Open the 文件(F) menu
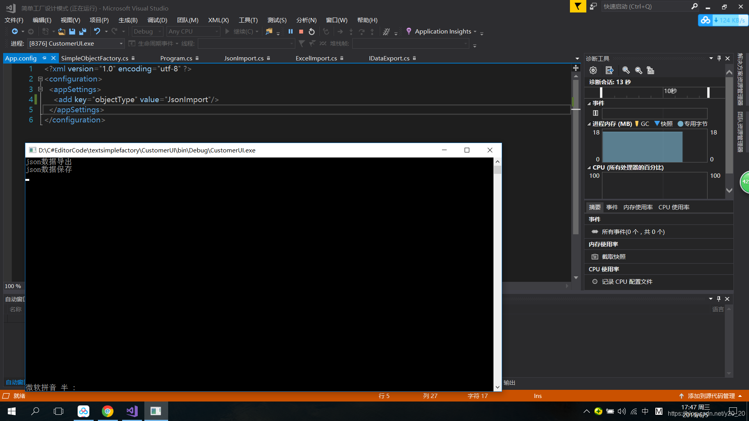749x421 pixels. click(14, 20)
